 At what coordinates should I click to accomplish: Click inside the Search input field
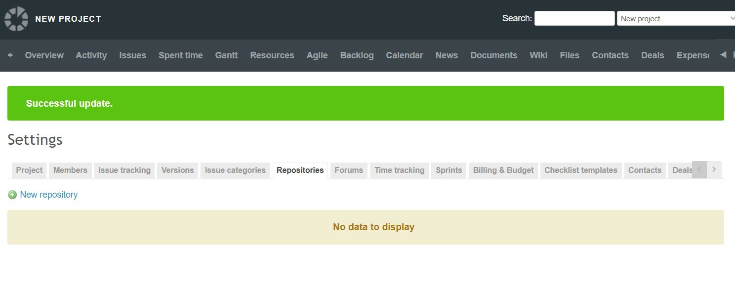tap(574, 18)
